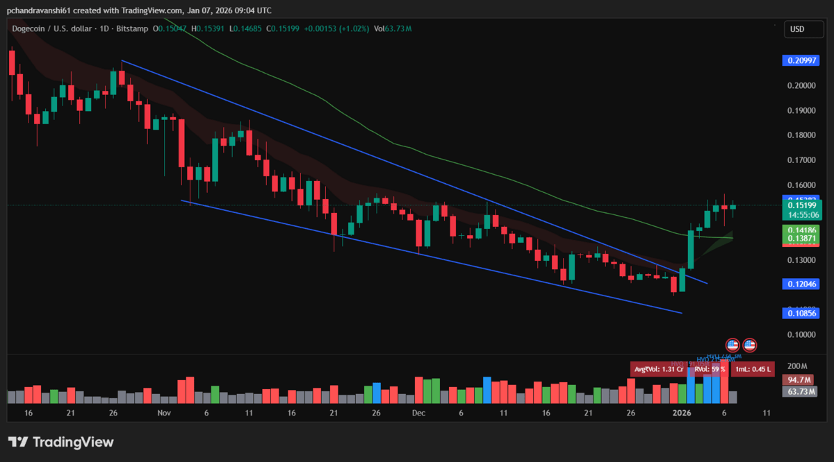This screenshot has height=462, width=834.
Task: Click the earlier US economic event flag icon
Action: pyautogui.click(x=732, y=344)
